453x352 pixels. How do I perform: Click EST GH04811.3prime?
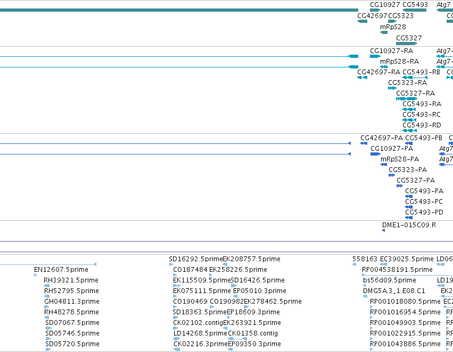(x=46, y=307)
